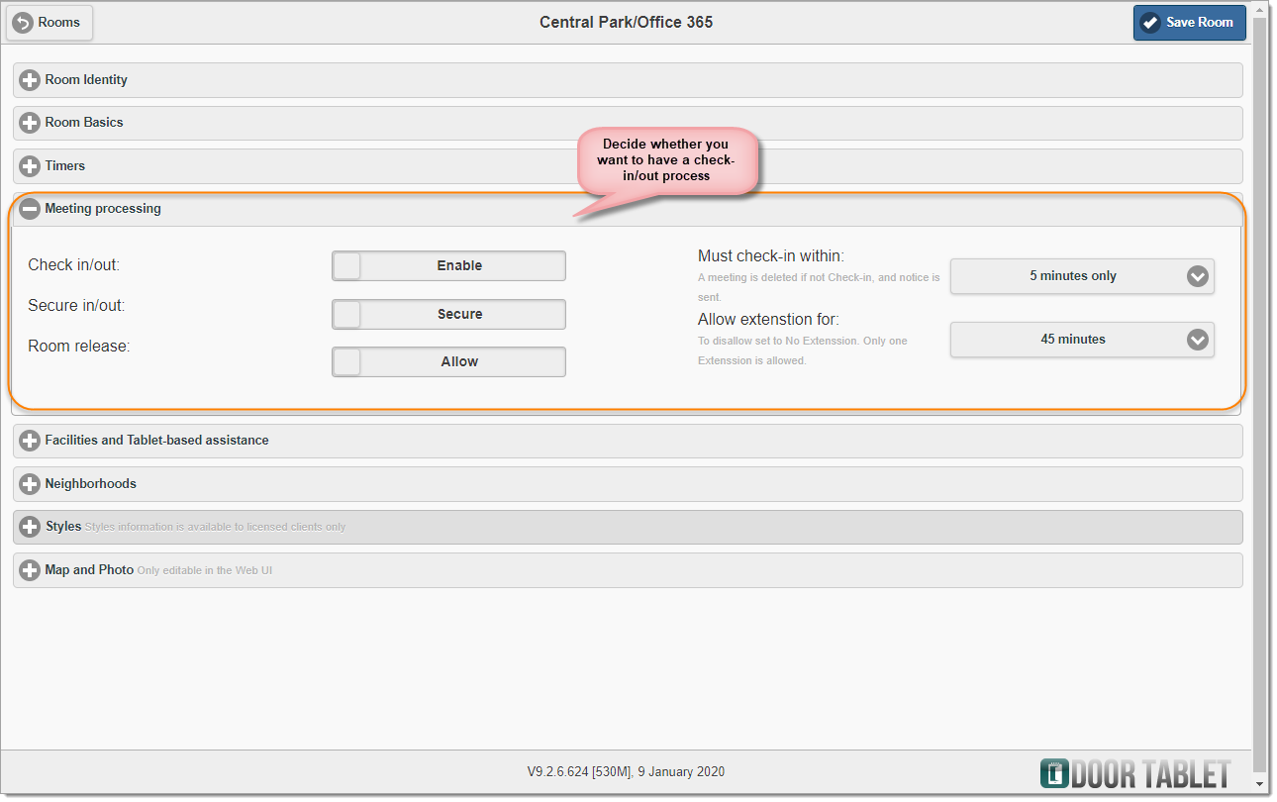Click the Check in/out label
Viewport: 1277px width, 802px height.
click(74, 265)
